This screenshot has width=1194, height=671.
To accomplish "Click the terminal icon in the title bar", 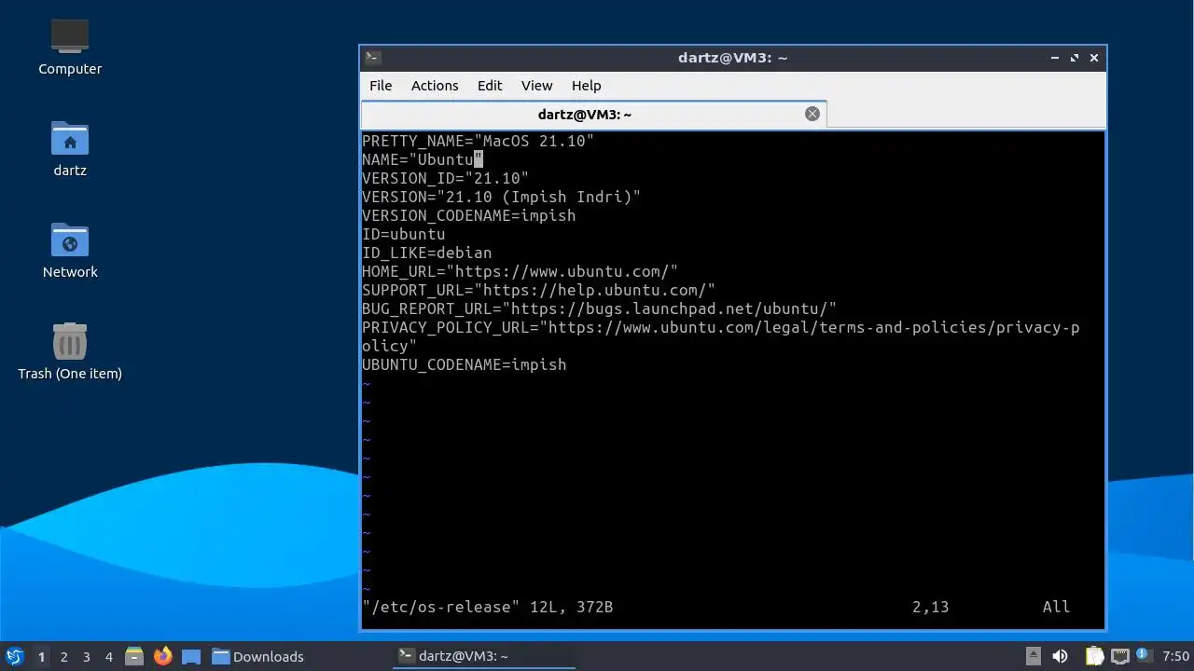I will click(372, 57).
